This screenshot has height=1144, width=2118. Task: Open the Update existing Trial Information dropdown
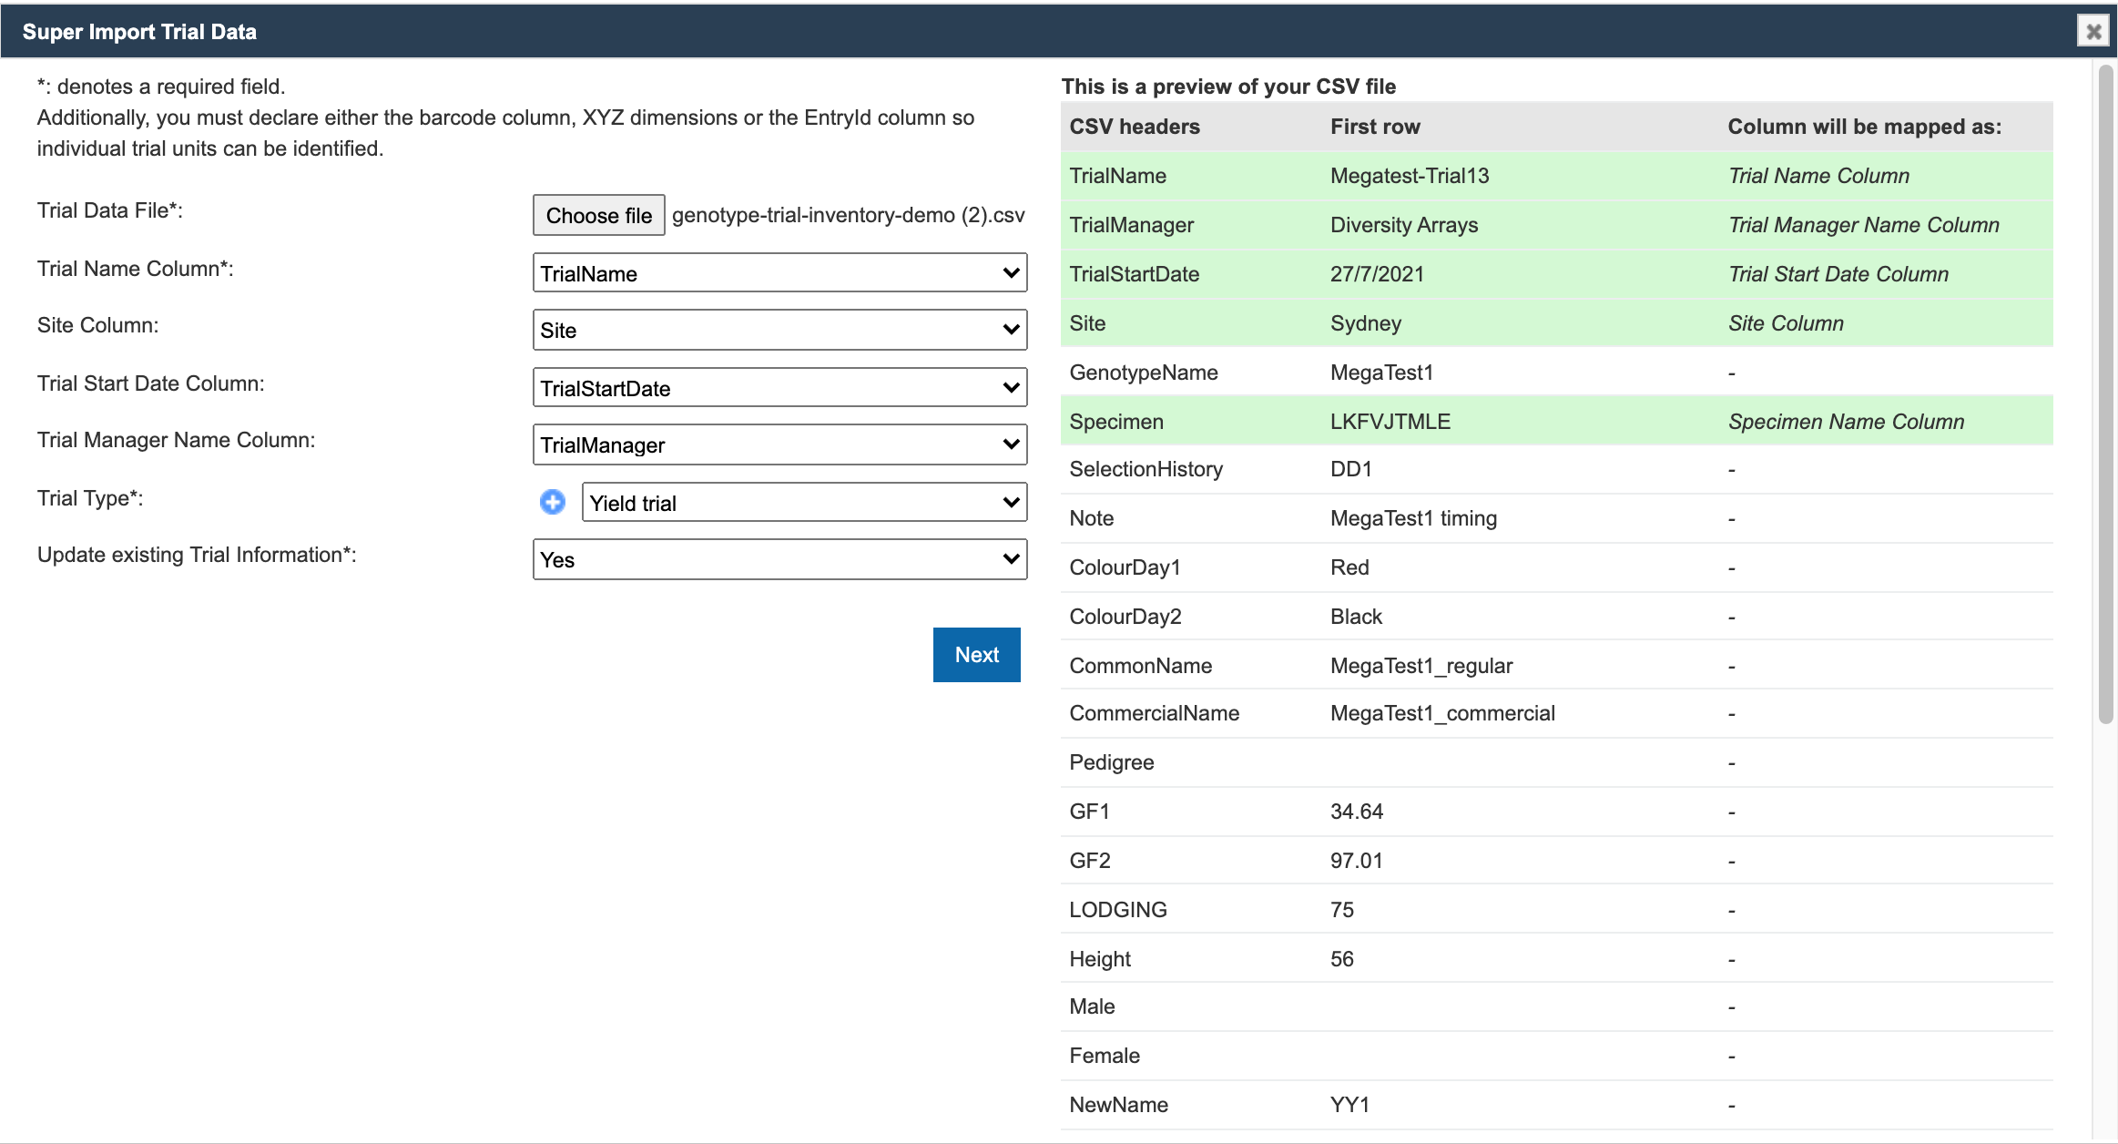point(779,559)
